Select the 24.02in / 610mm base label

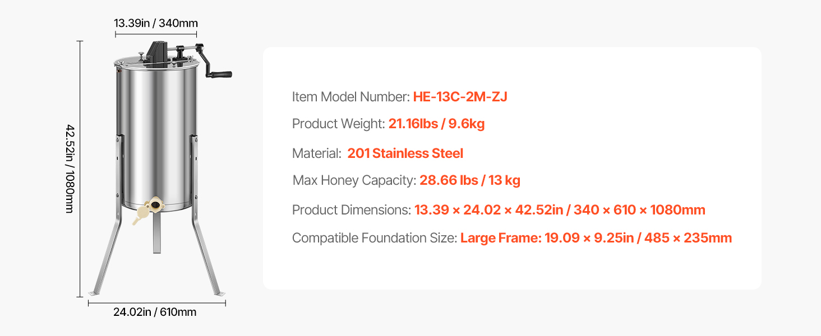click(x=155, y=312)
